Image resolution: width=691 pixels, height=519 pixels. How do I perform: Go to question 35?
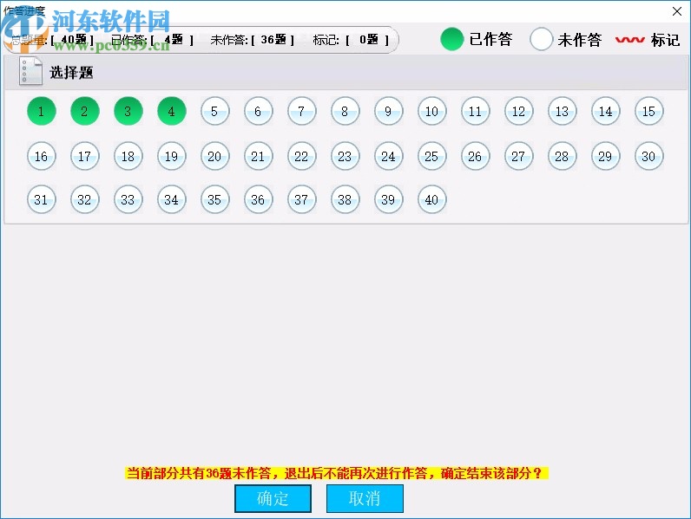coord(215,199)
